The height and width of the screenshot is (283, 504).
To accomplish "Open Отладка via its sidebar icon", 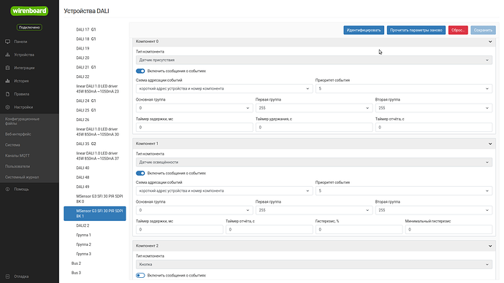I will 8,276.
